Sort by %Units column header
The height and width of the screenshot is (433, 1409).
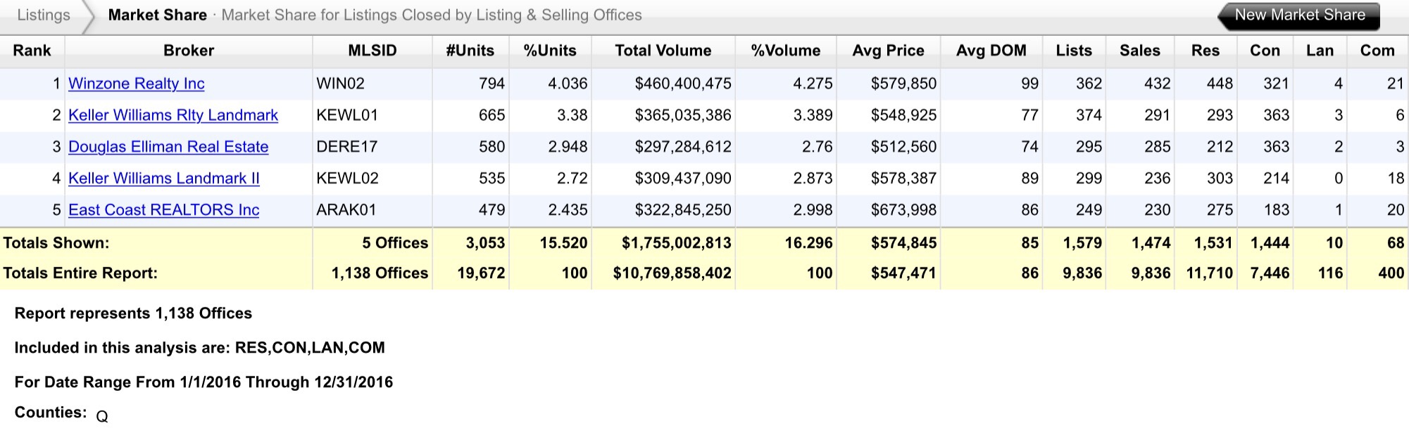[x=550, y=51]
